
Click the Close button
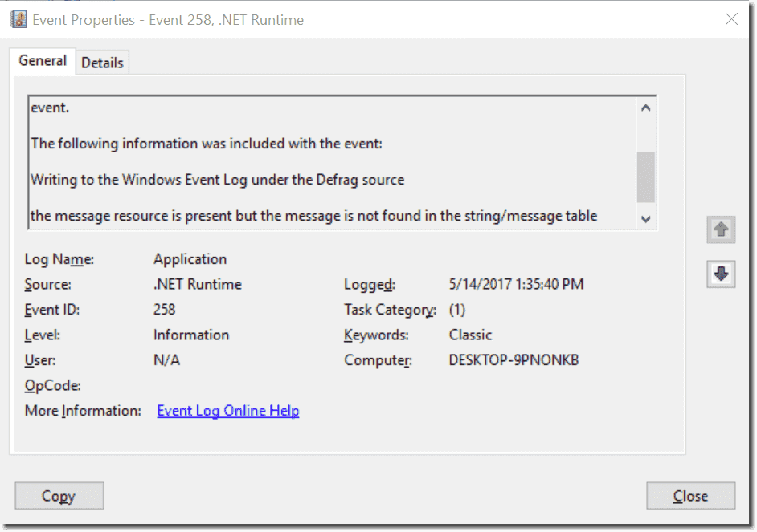tap(689, 495)
